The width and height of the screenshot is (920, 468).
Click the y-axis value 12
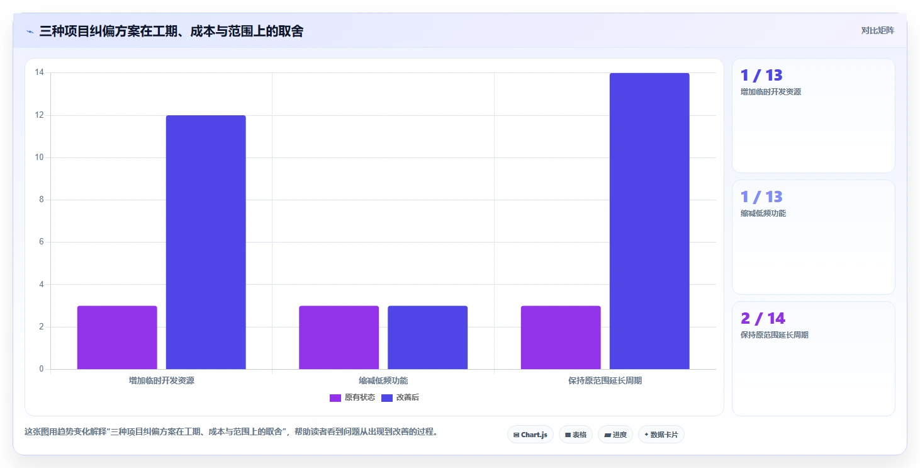coord(39,115)
